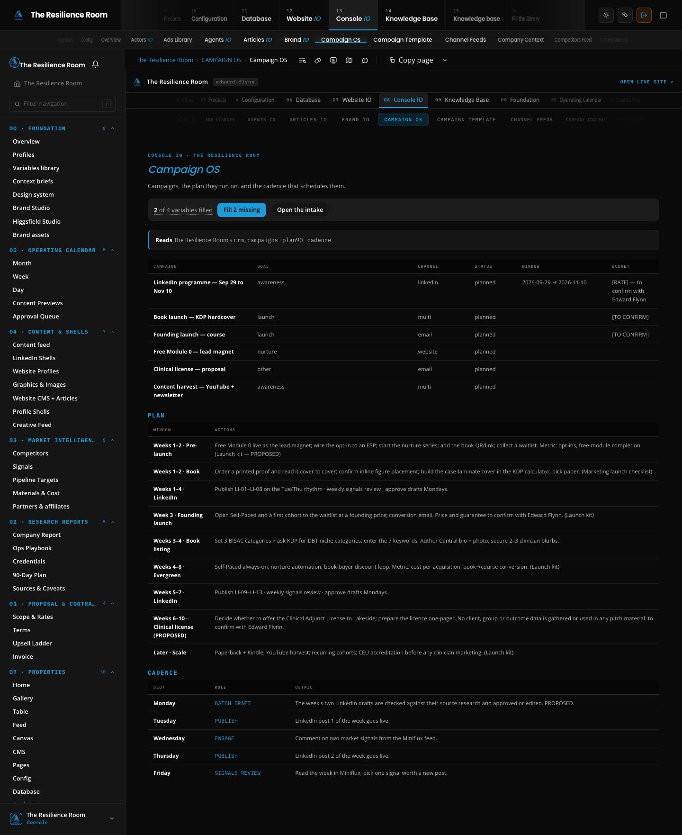
Task: Click the Open the intake button
Action: (x=300, y=210)
